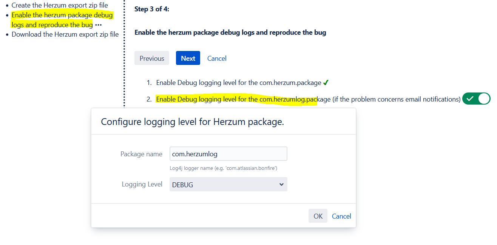This screenshot has height=245, width=497.
Task: Click the Package name input field
Action: 228,154
